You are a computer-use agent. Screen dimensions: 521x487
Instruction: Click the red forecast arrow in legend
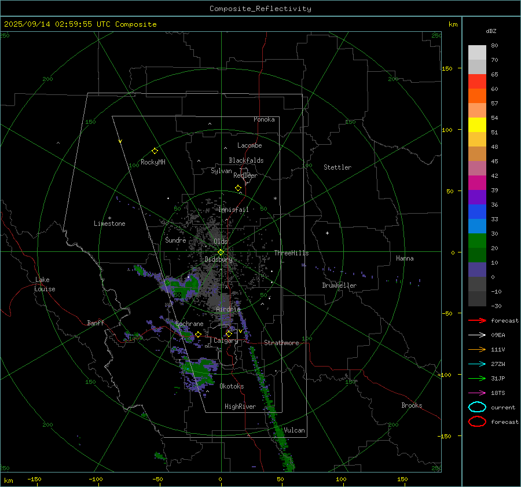(x=477, y=320)
